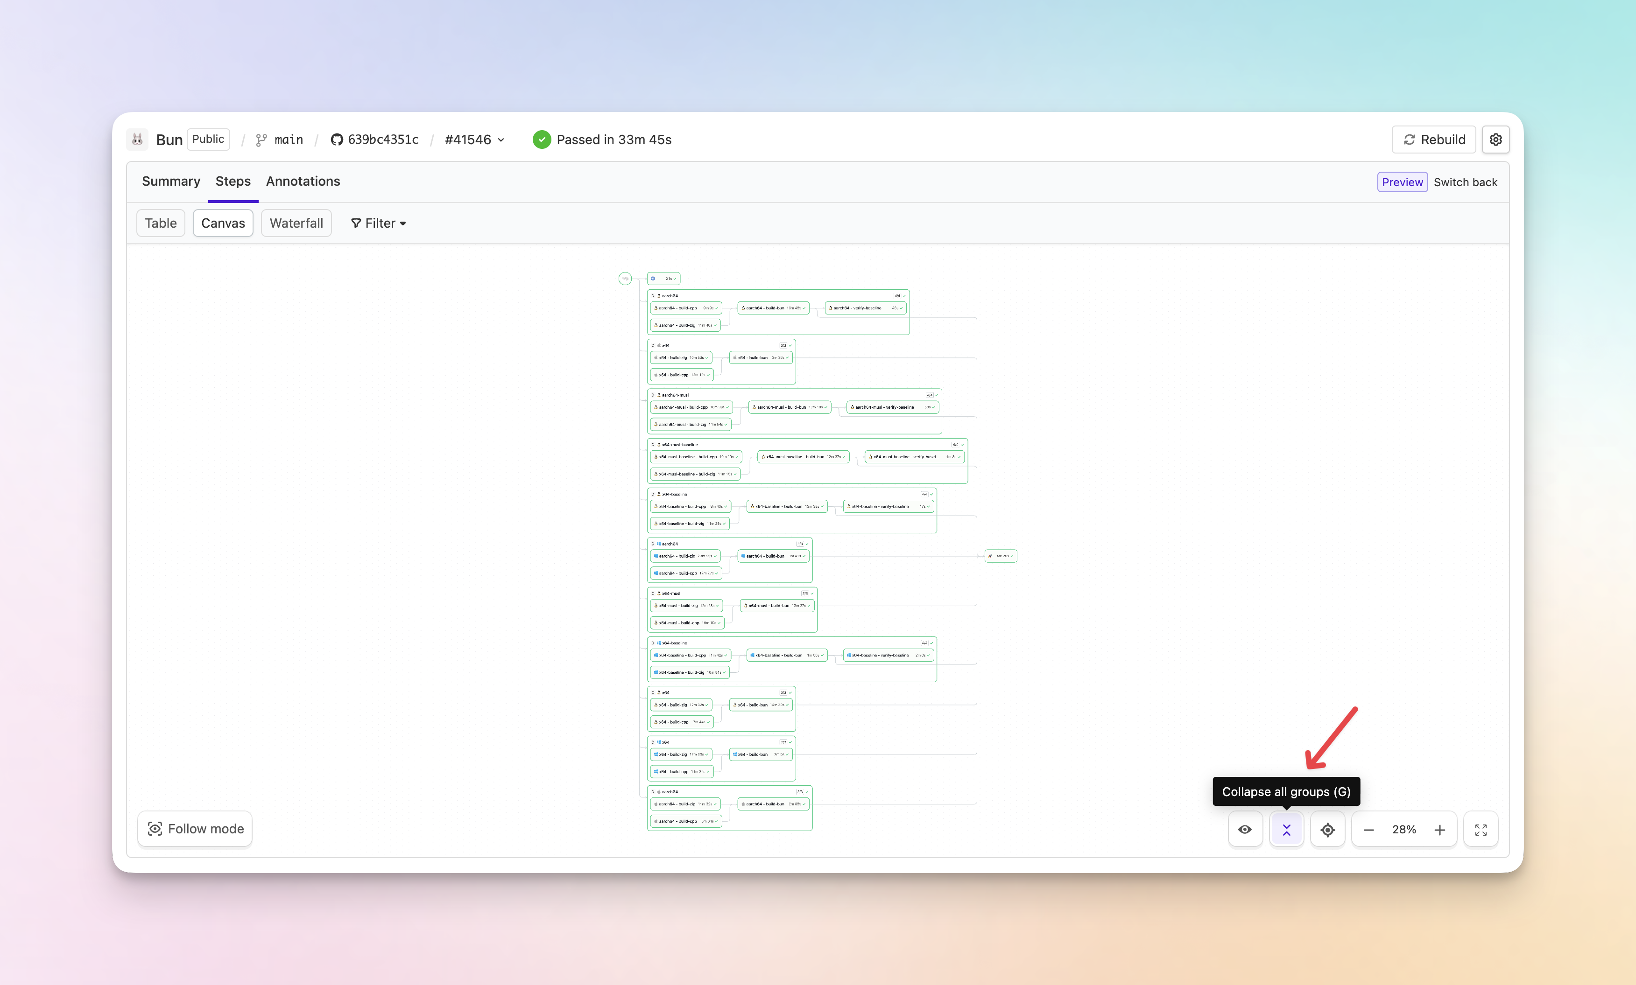Click the green passed check icon
Viewport: 1636px width, 985px height.
(x=542, y=140)
